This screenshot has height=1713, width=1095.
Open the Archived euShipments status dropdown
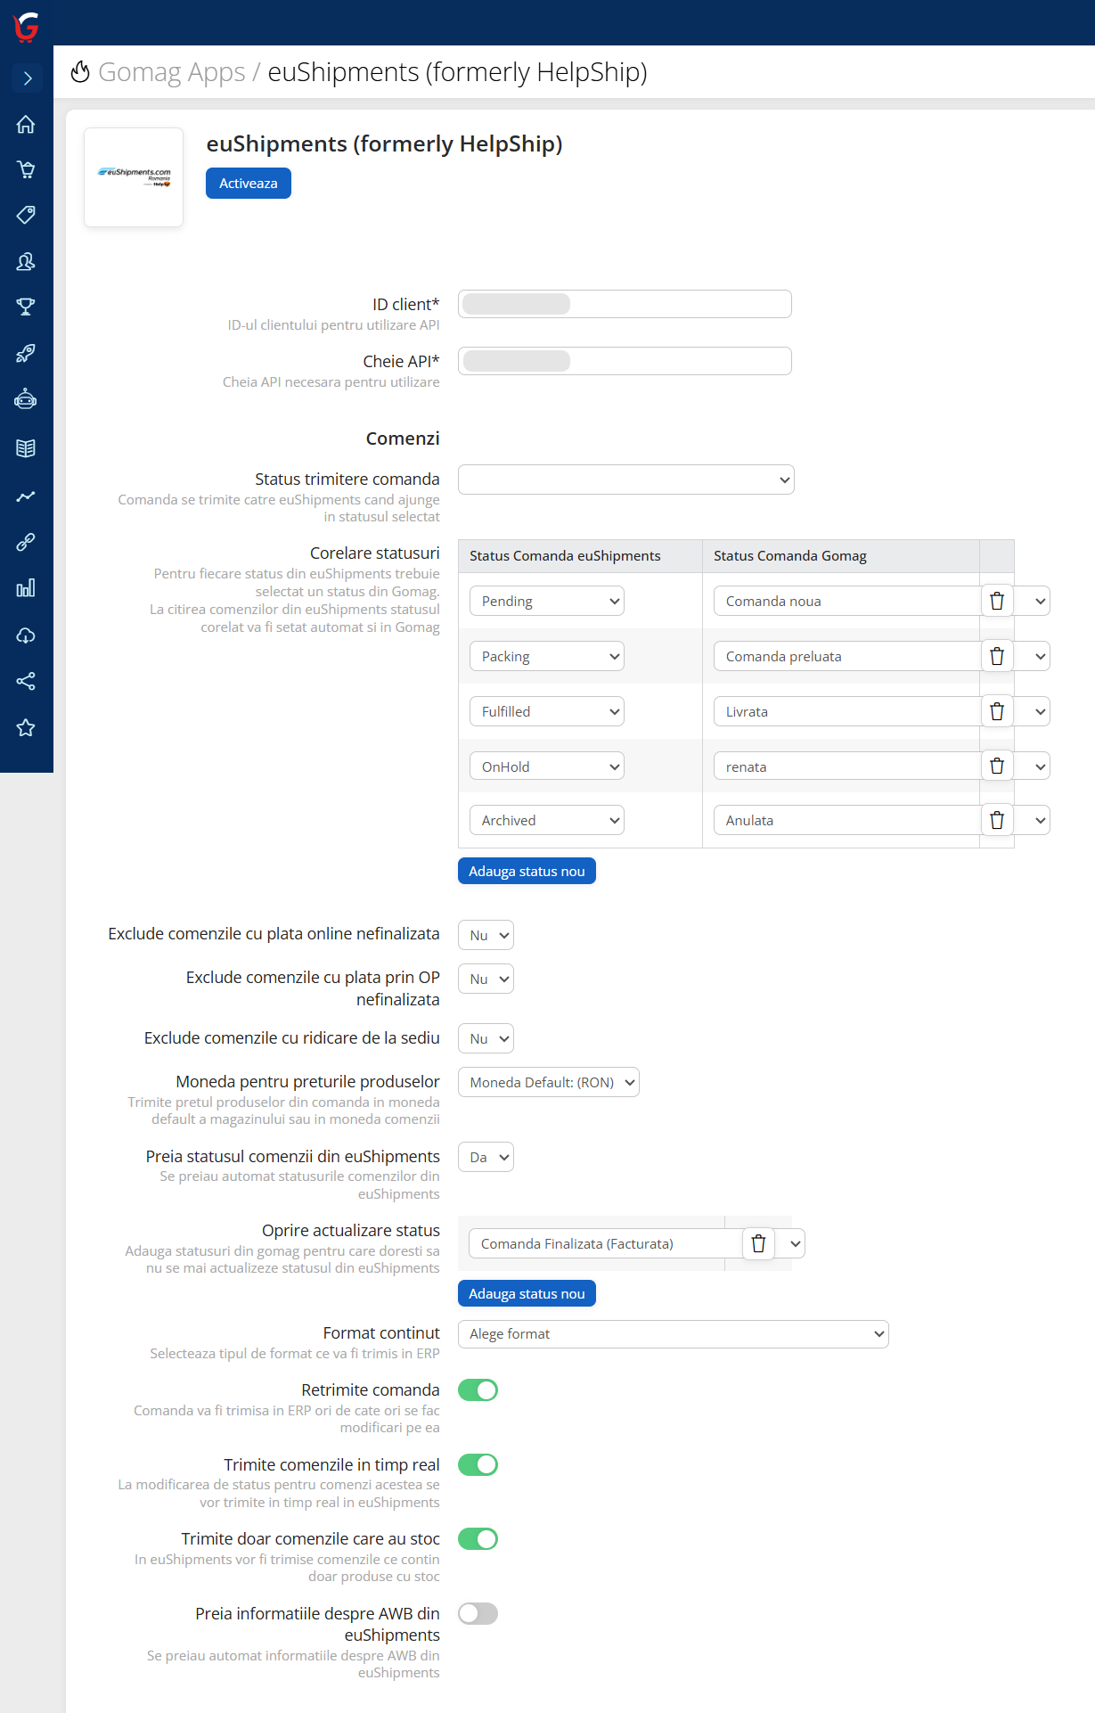click(547, 820)
